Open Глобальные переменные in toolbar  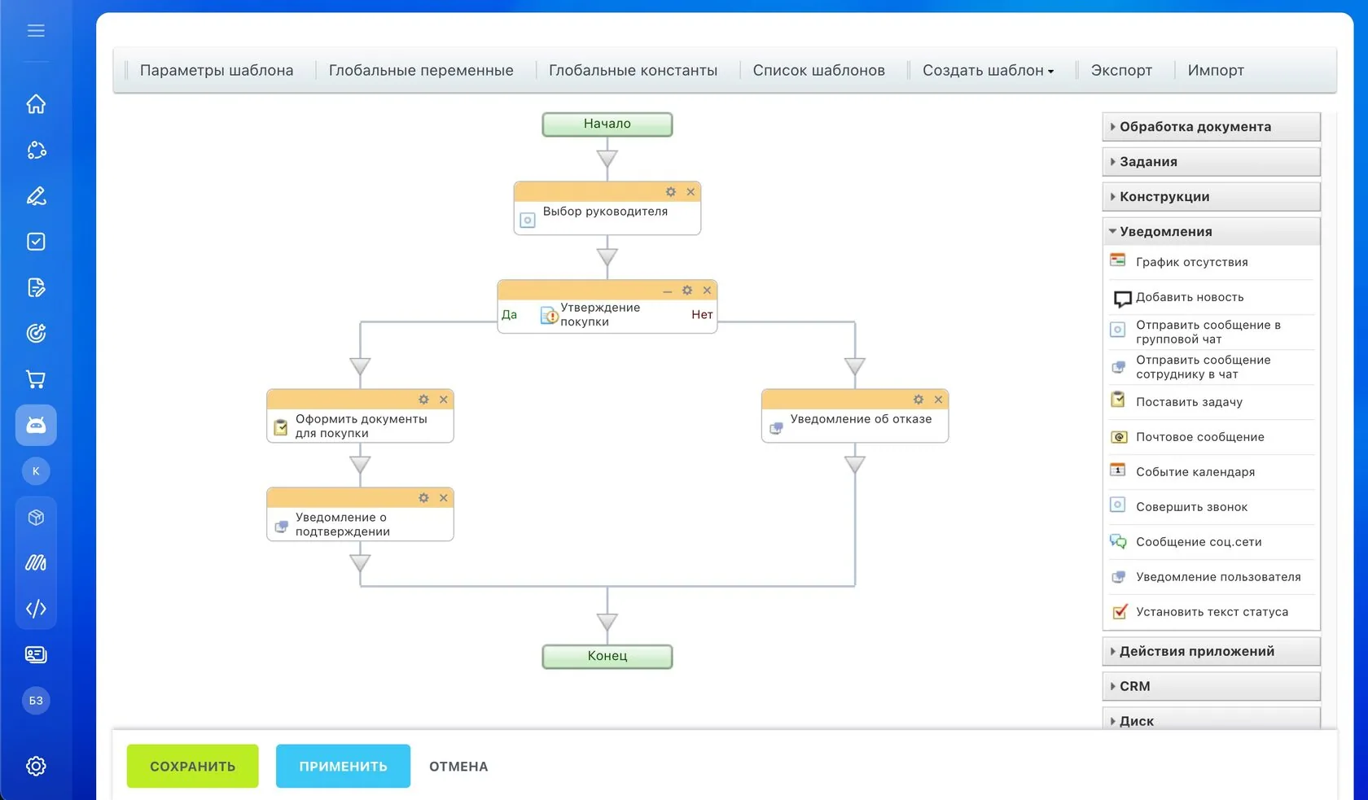tap(421, 71)
